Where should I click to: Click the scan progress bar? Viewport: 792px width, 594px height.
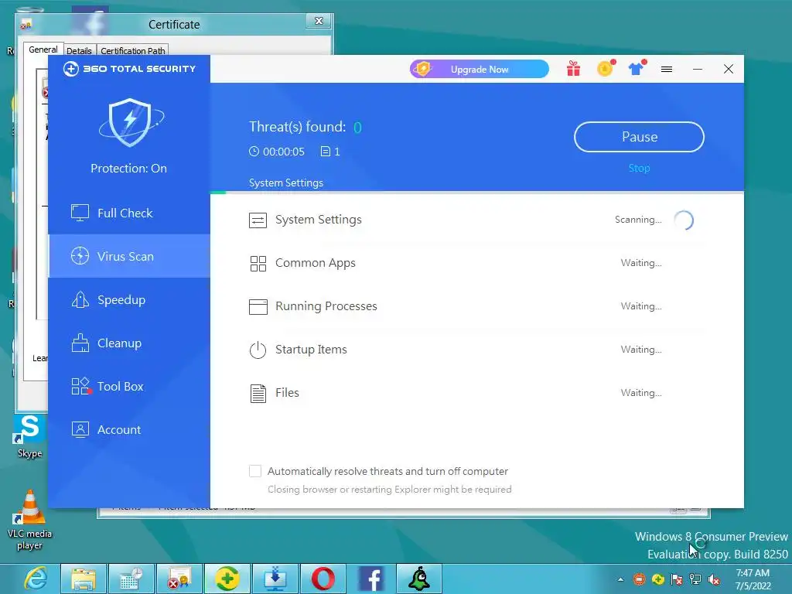pyautogui.click(x=476, y=193)
